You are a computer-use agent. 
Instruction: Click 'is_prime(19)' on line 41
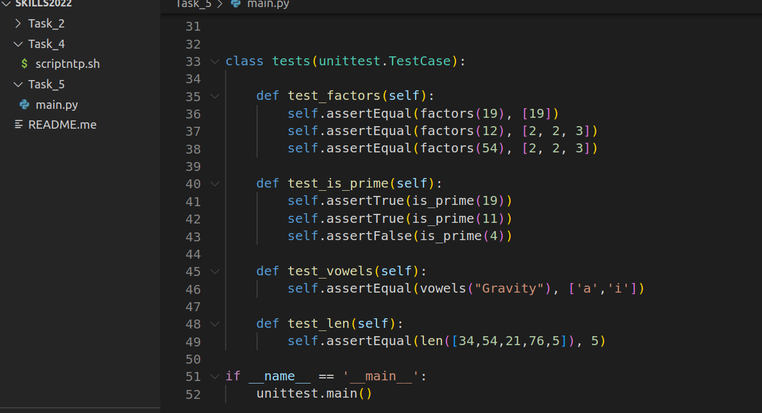click(458, 201)
